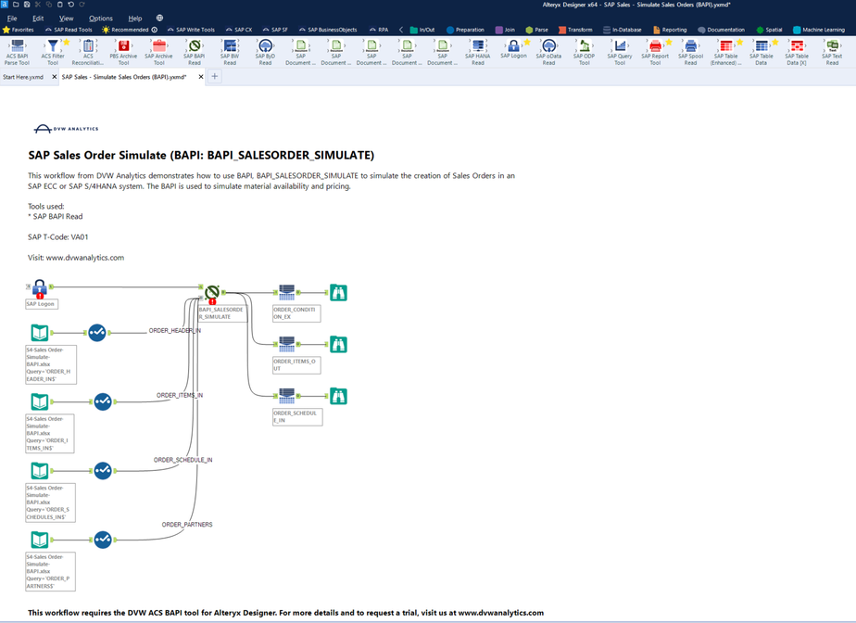Toggle favorite star on SAP Report Tool

click(x=669, y=42)
